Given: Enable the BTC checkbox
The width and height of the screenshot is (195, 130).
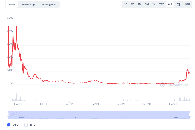Looking at the screenshot, I should 26,125.
